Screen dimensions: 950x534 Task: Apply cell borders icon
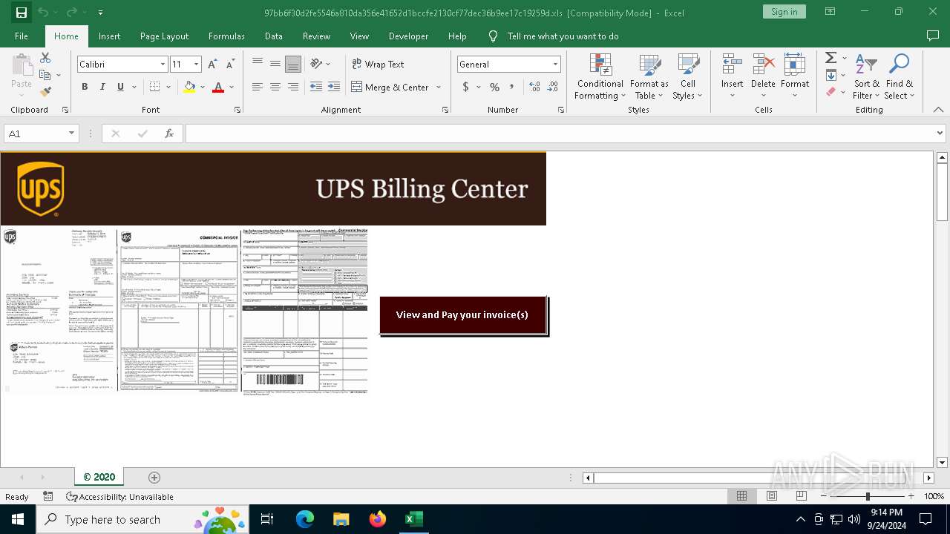154,87
